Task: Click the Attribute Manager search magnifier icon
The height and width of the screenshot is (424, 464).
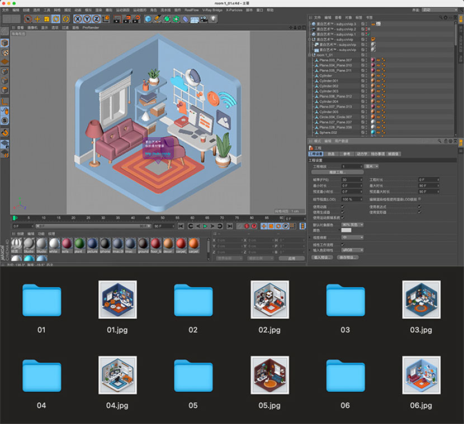Action: (x=439, y=141)
